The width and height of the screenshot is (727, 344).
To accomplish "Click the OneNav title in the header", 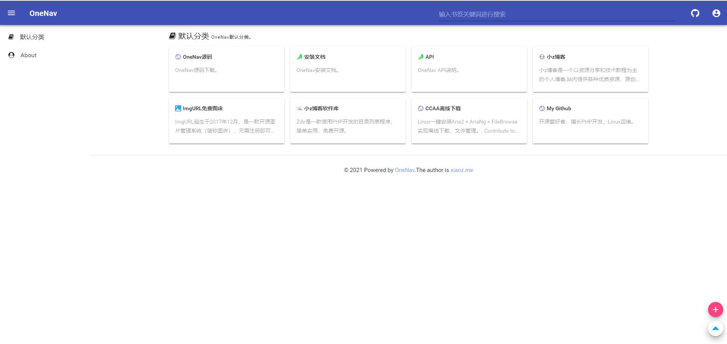I will (43, 13).
